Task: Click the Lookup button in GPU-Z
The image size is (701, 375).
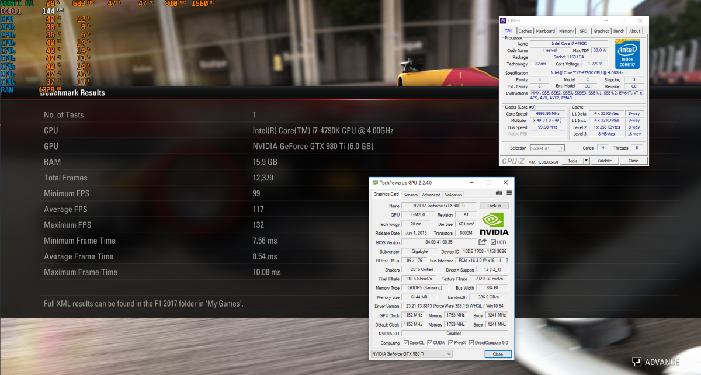Action: pyautogui.click(x=494, y=206)
